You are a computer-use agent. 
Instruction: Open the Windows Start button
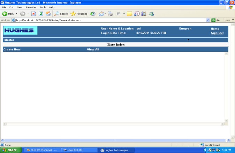[x=10, y=150]
